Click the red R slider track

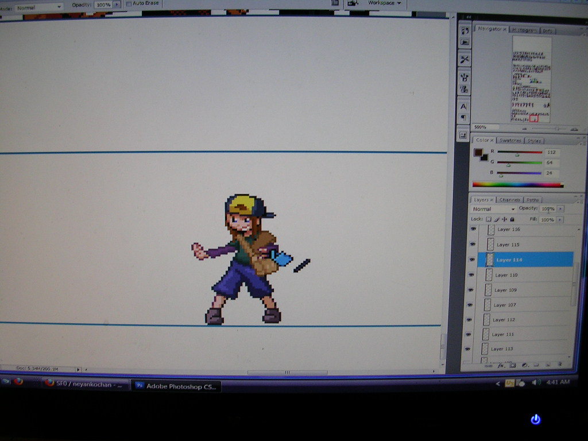519,152
